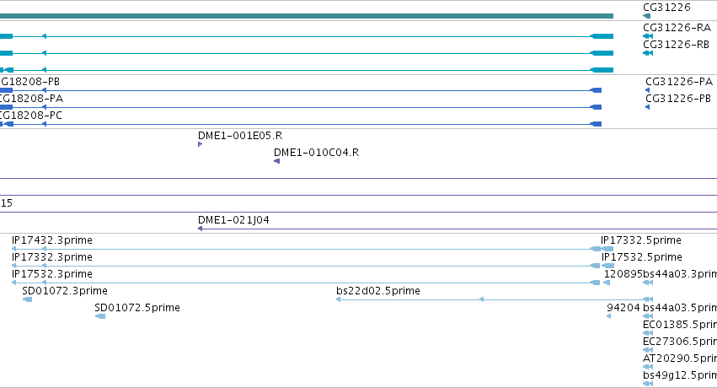717x388 pixels.
Task: Click the arrowhead at DME1-021J04 line start
Action: point(200,229)
